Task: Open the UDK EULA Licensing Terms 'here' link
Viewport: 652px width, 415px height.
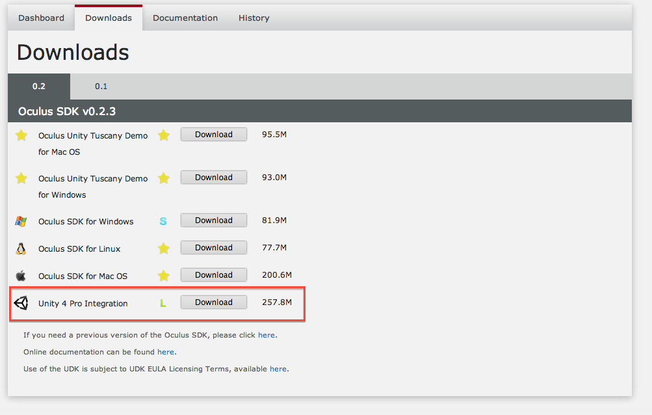Action: [278, 369]
